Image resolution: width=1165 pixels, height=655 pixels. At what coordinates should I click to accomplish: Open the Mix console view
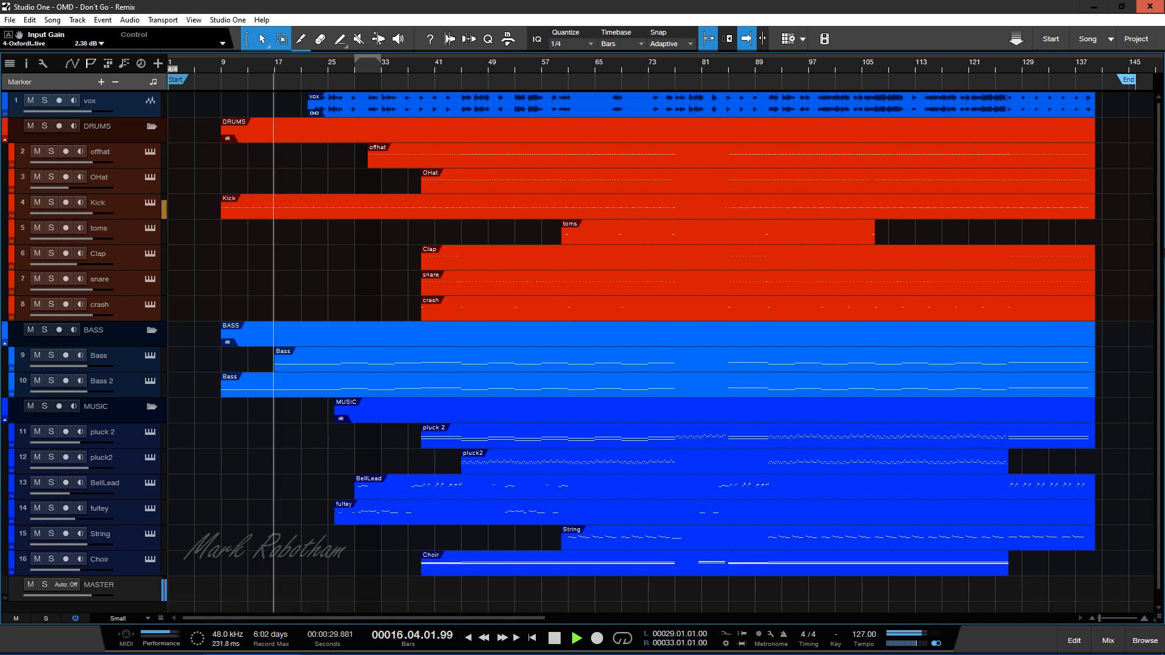[x=1108, y=640]
